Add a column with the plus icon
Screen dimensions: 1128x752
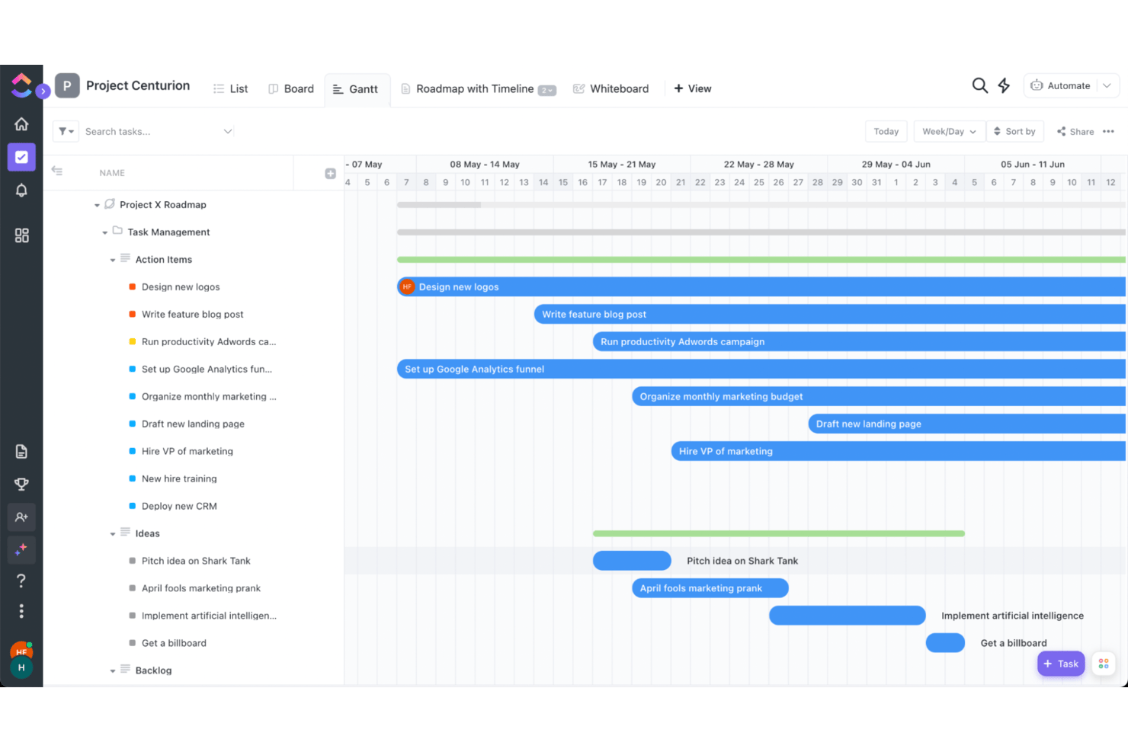pos(330,174)
